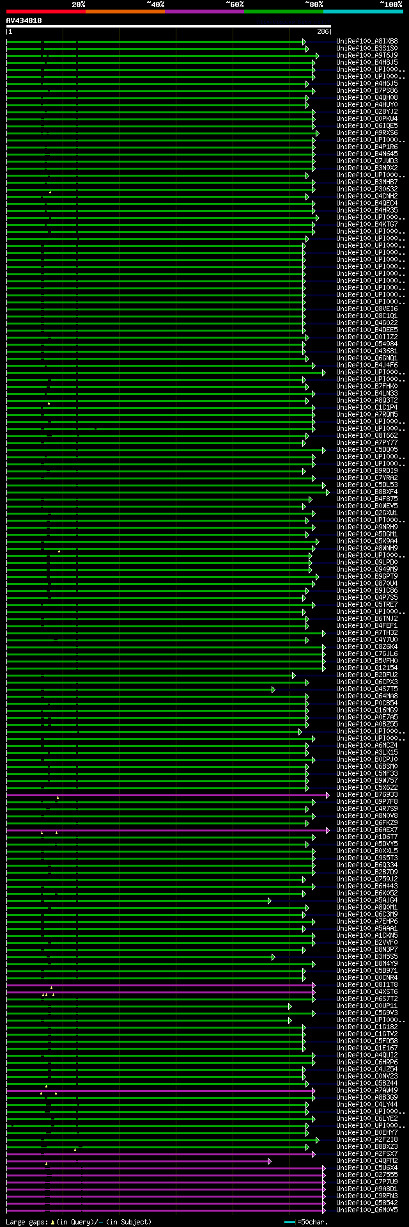Click the arrowhead on the UniRef100_C5DQ05 alignment
This screenshot has height=1227, width=409.
(324, 450)
